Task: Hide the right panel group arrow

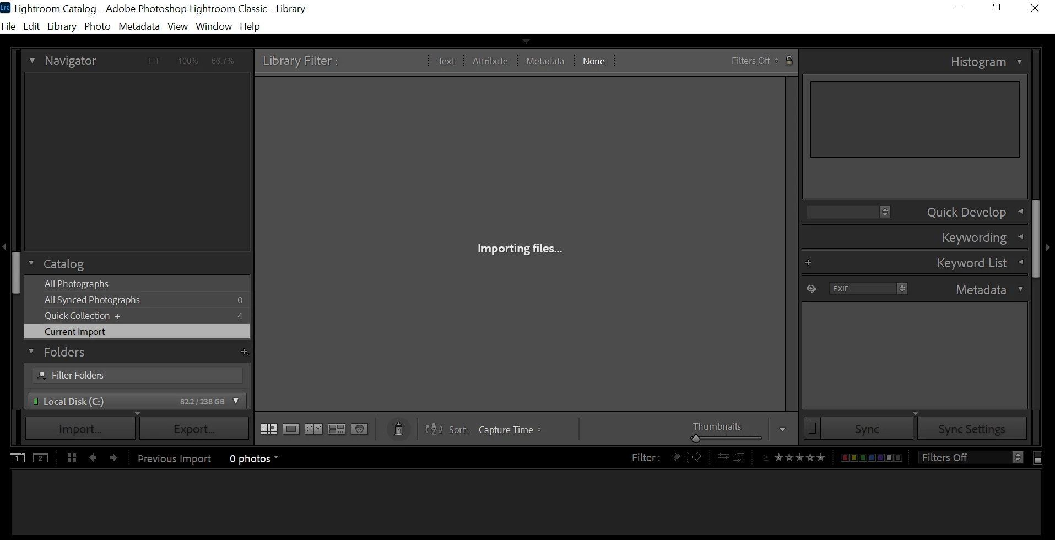Action: (x=1048, y=247)
